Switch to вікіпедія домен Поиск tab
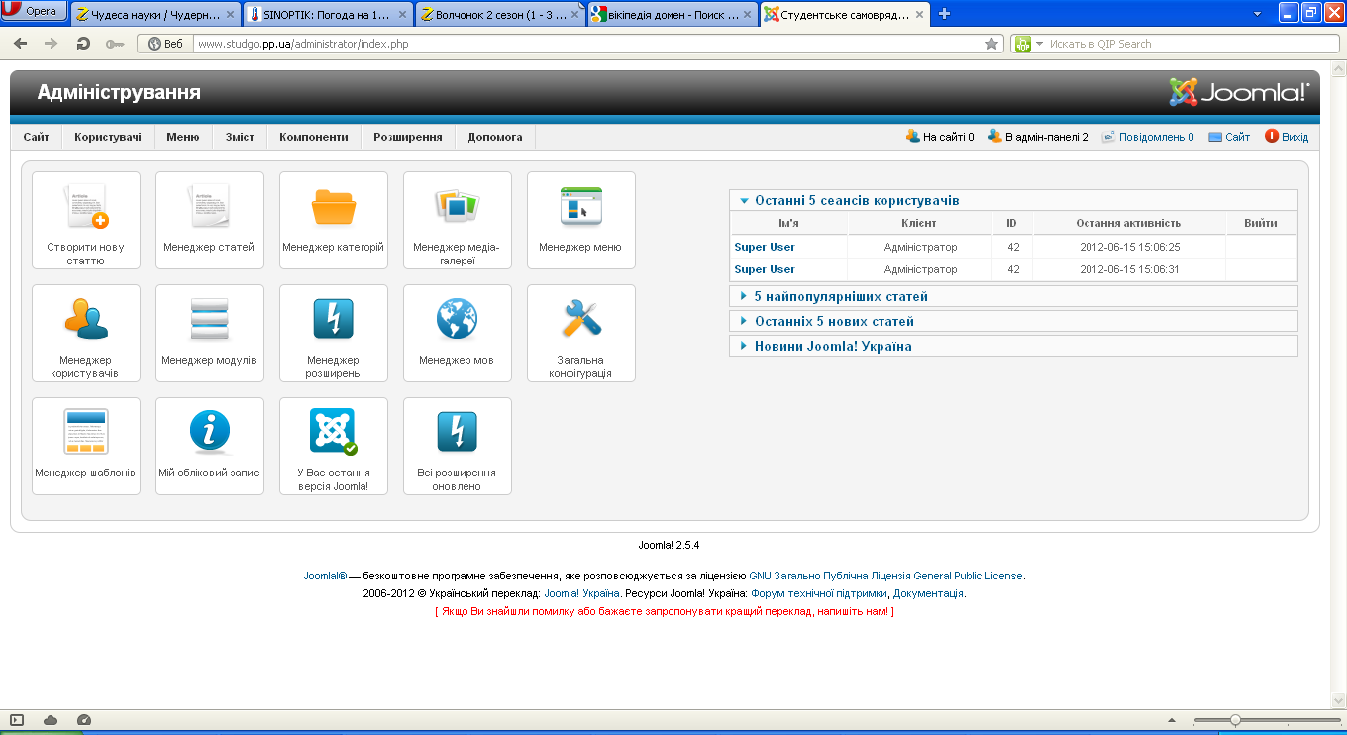 click(671, 14)
